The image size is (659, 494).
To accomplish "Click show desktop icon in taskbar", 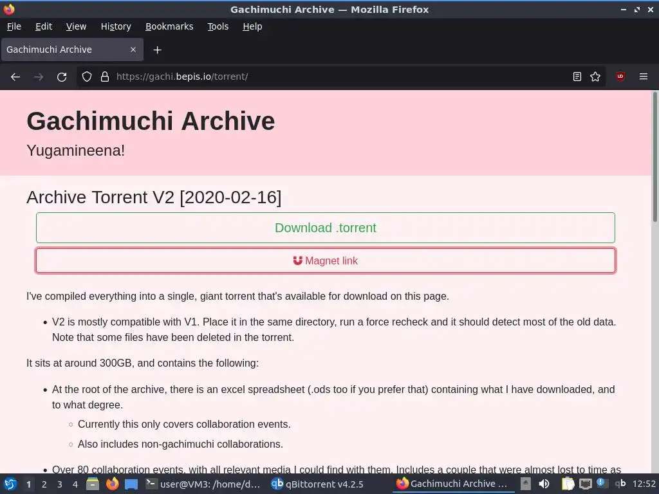I will coord(131,484).
